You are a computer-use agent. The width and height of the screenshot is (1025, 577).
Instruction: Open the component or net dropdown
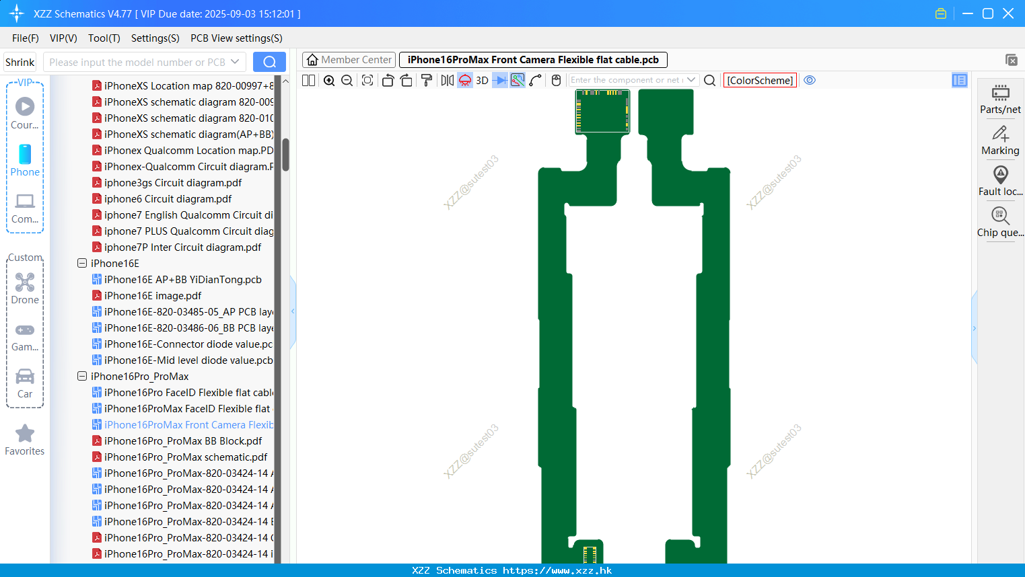[691, 80]
